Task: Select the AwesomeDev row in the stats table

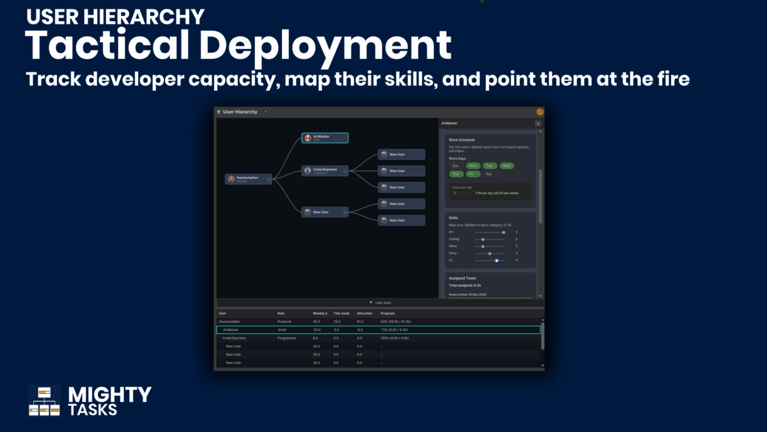Action: pos(378,321)
